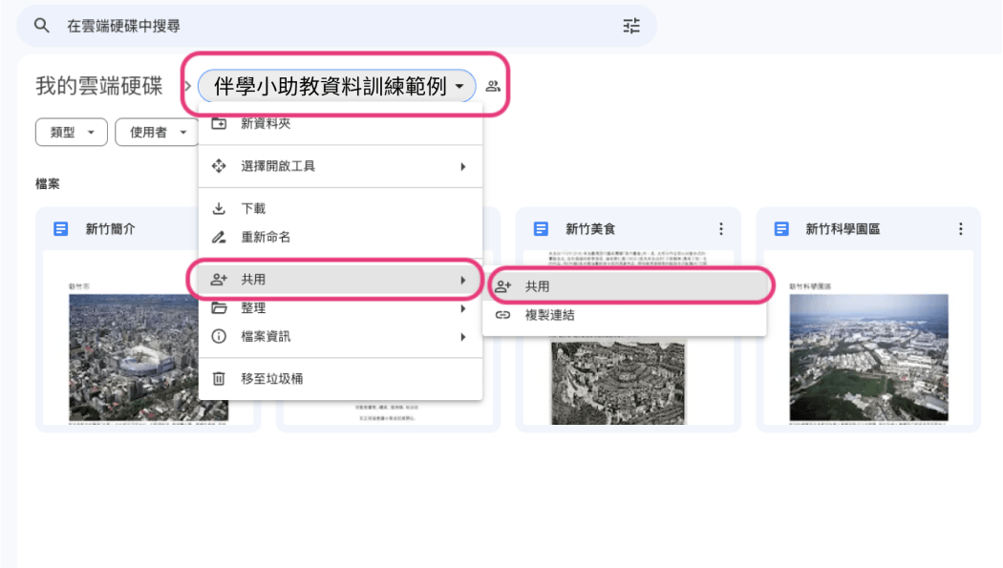The height and width of the screenshot is (568, 1003).
Task: Select 重新命名 menu item
Action: pos(340,237)
